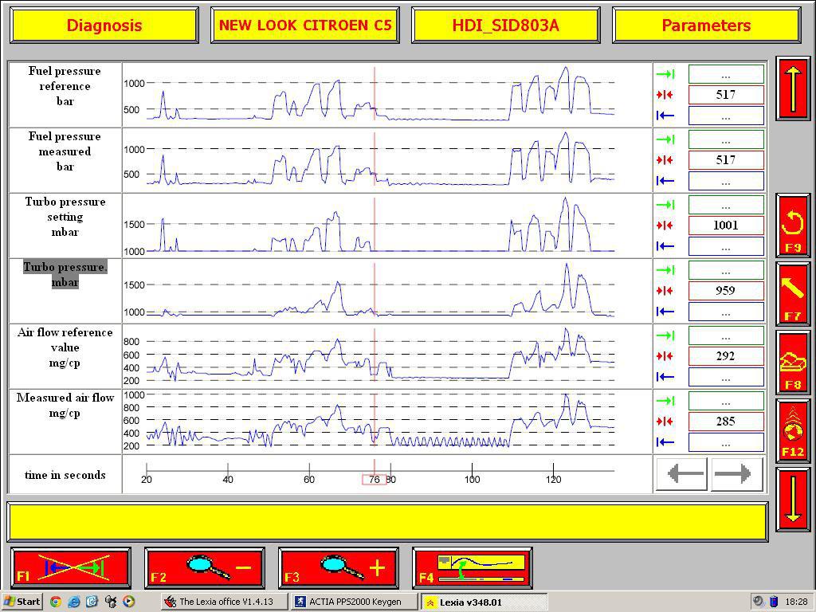This screenshot has width=816, height=612.
Task: Click blue marker icon for Fuel pressure reference
Action: tap(665, 116)
